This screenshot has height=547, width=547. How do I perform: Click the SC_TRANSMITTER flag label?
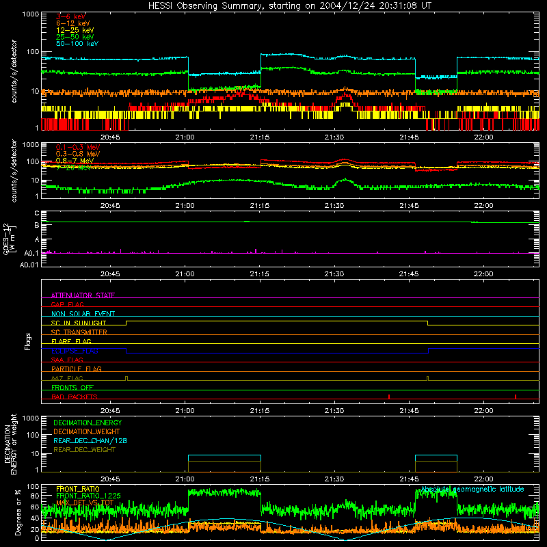click(79, 332)
